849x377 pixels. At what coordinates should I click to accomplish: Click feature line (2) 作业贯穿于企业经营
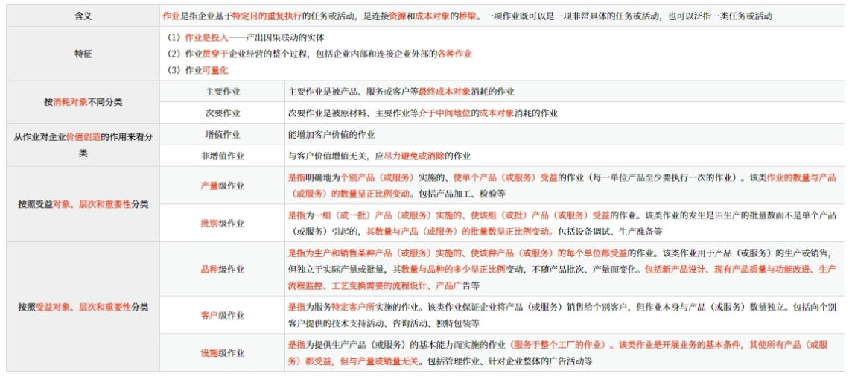pos(319,54)
